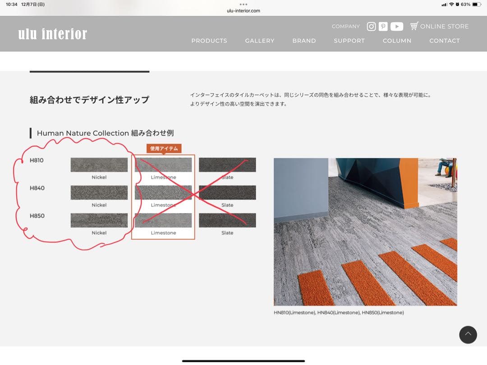Image resolution: width=487 pixels, height=365 pixels.
Task: Tap the battery indicator in status bar
Action: tap(477, 5)
